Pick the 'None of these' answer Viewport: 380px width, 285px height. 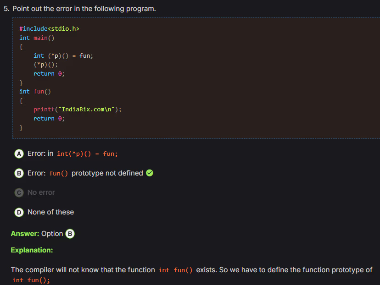pos(50,212)
